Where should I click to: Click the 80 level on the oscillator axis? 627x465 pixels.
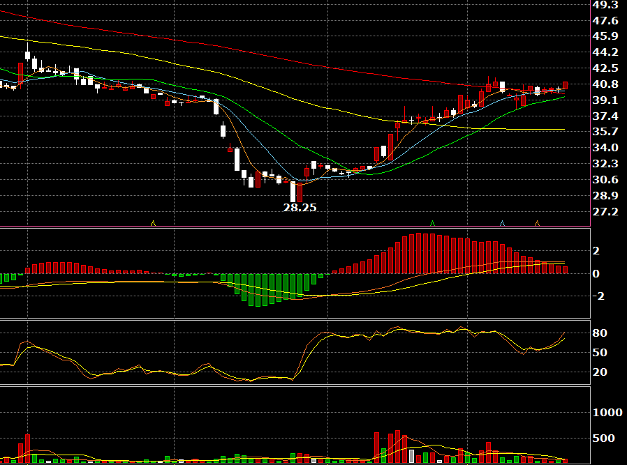pos(600,333)
